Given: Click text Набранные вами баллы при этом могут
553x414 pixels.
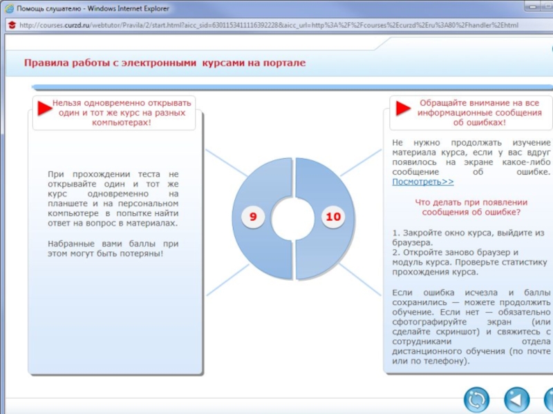Looking at the screenshot, I should click(113, 248).
